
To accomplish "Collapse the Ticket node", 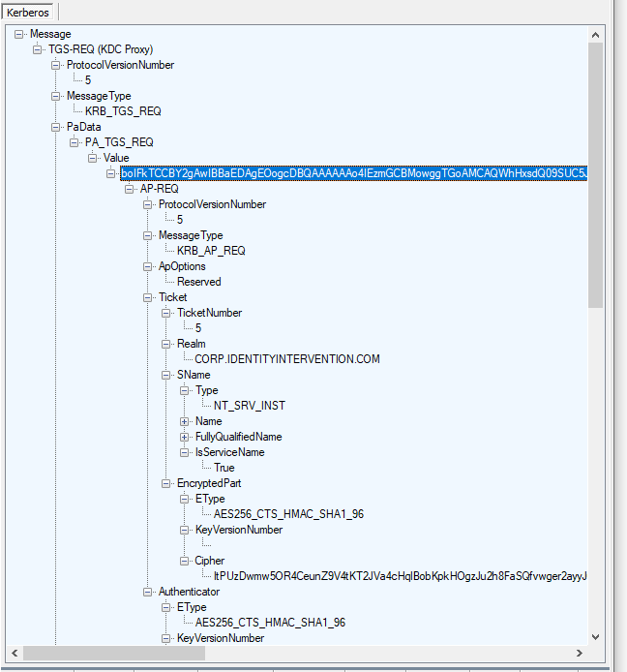I will [x=148, y=297].
